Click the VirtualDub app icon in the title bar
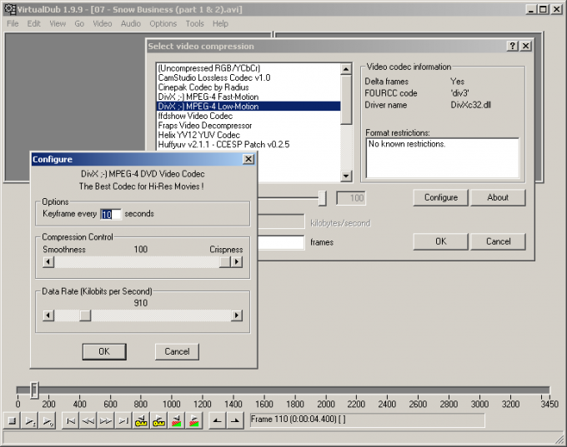 [10, 9]
